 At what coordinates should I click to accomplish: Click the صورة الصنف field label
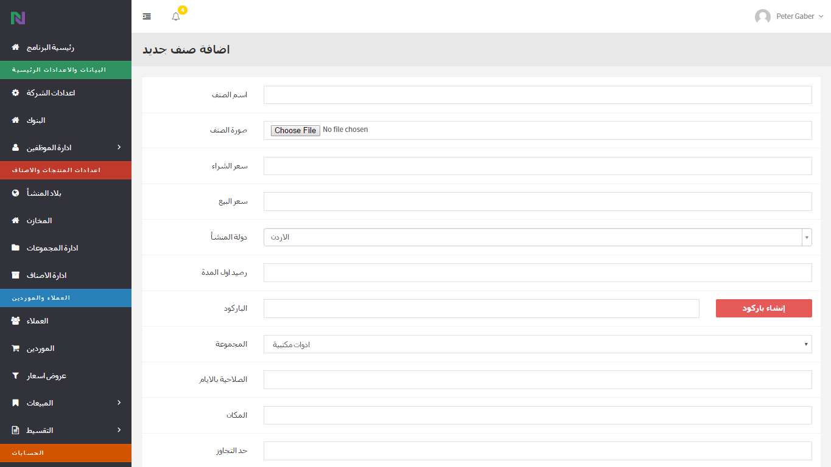(228, 130)
